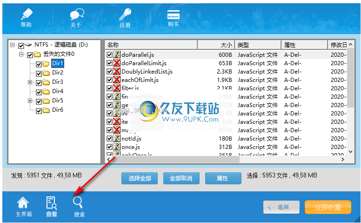Select the NTFS 逻辑磁盘 (D:) drive icon
The image size is (361, 223).
coord(28,45)
